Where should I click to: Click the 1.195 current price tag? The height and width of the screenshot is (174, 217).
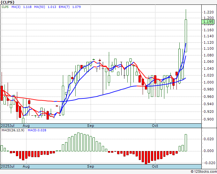(208, 22)
